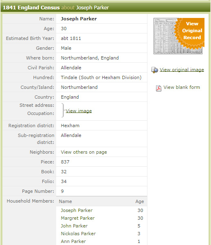Image resolution: width=211 pixels, height=245 pixels.
Task: Click the Hexham registration district value
Action: [70, 126]
